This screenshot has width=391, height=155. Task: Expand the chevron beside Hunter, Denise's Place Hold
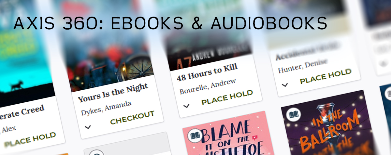285,85
